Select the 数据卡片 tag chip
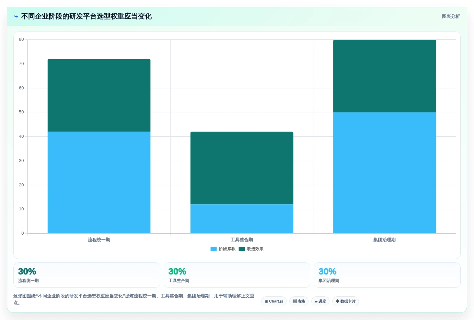 tap(346, 301)
